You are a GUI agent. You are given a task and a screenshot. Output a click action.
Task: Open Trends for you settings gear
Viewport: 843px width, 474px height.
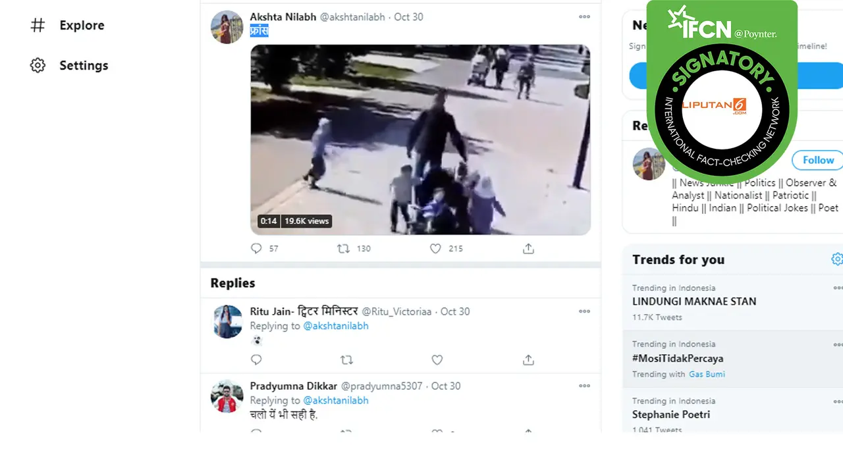tap(836, 259)
